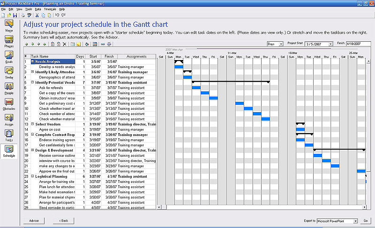Screen dimensions: 375x228
Task: Click the Save icon in toolbar
Action: click(15, 15)
